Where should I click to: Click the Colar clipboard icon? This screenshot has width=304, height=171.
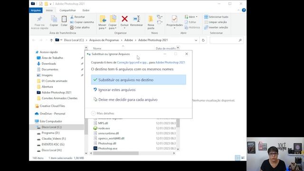[x=64, y=19]
